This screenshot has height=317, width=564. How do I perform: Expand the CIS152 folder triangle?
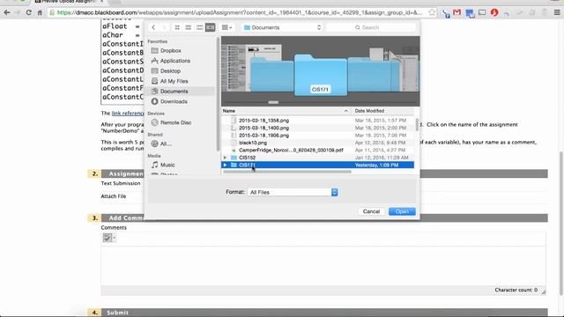[x=226, y=158]
